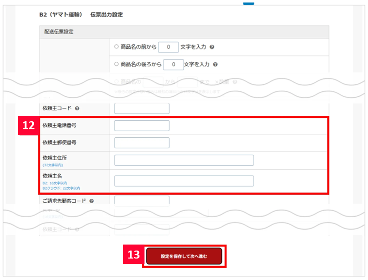This screenshot has height=280, width=368.
Task: Click faded help icon beside ×数量 option
Action: (235, 82)
